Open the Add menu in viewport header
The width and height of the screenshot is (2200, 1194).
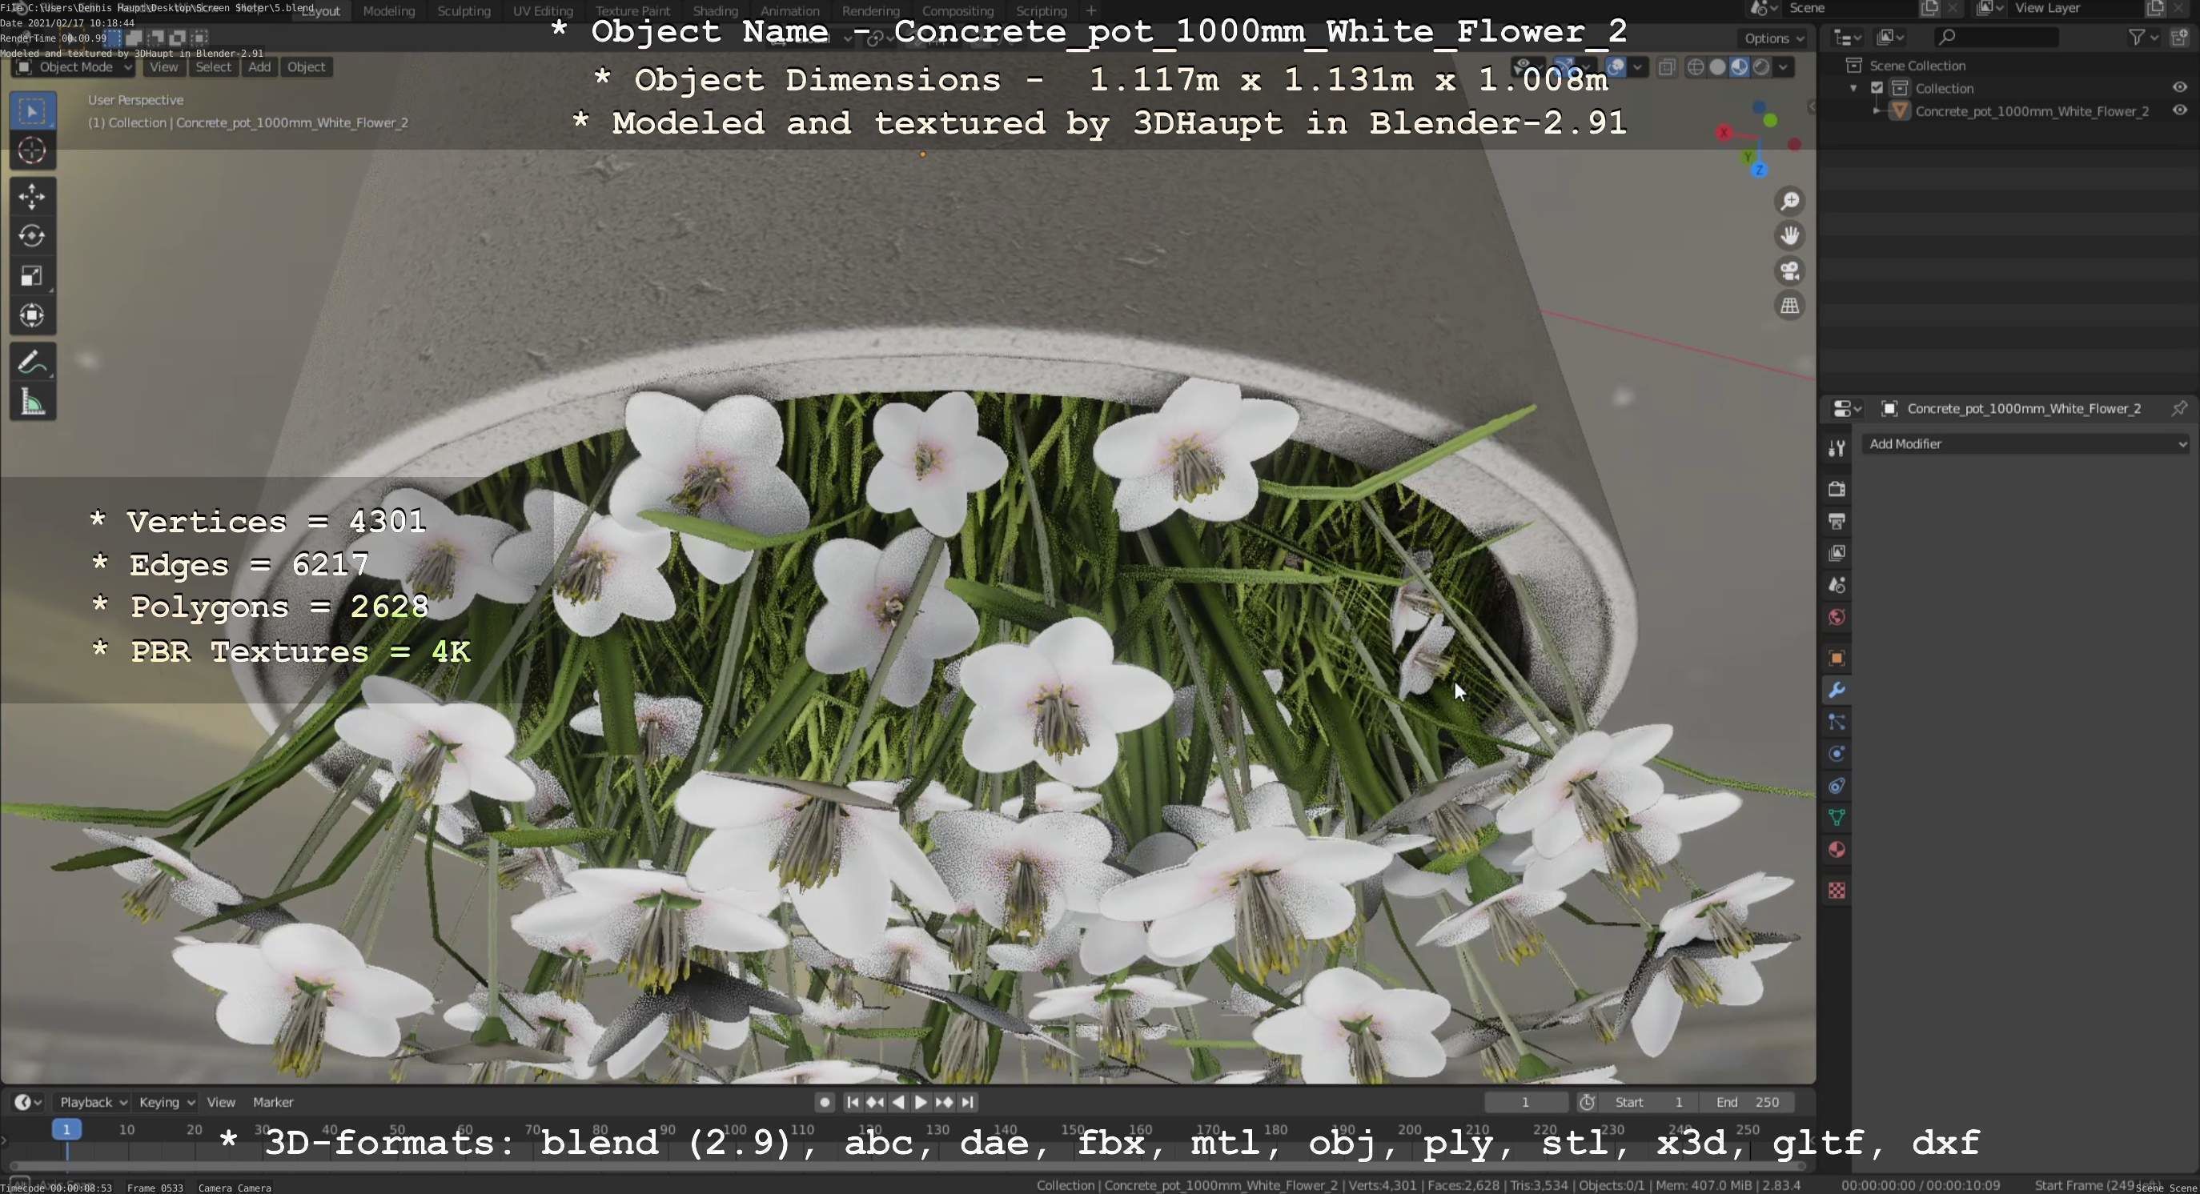point(259,66)
